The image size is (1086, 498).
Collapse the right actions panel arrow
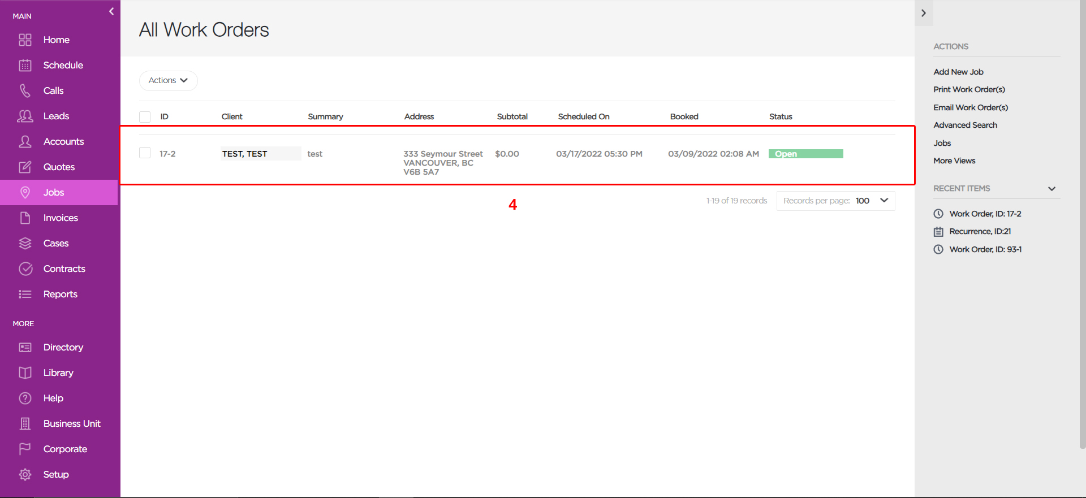click(x=924, y=13)
